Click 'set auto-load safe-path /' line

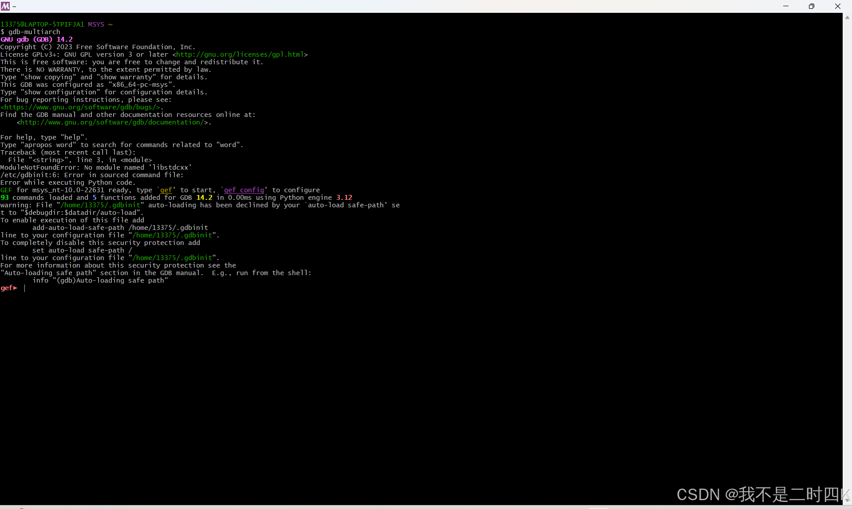coord(82,250)
